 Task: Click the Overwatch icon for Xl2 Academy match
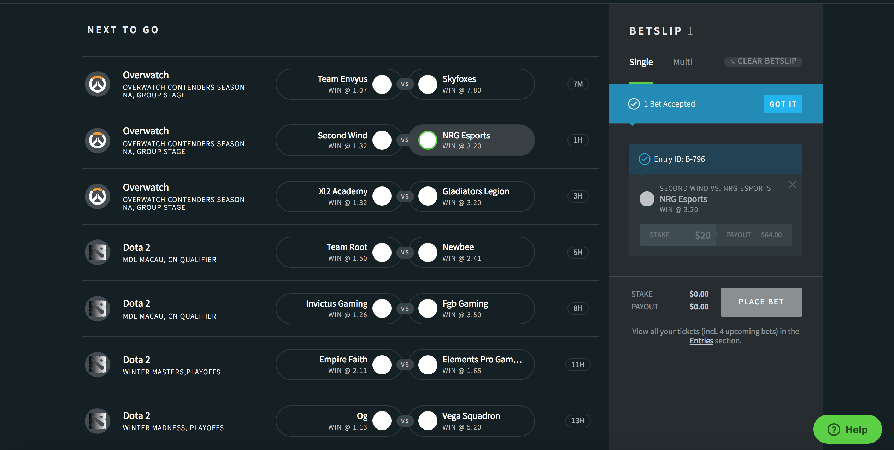click(x=98, y=196)
